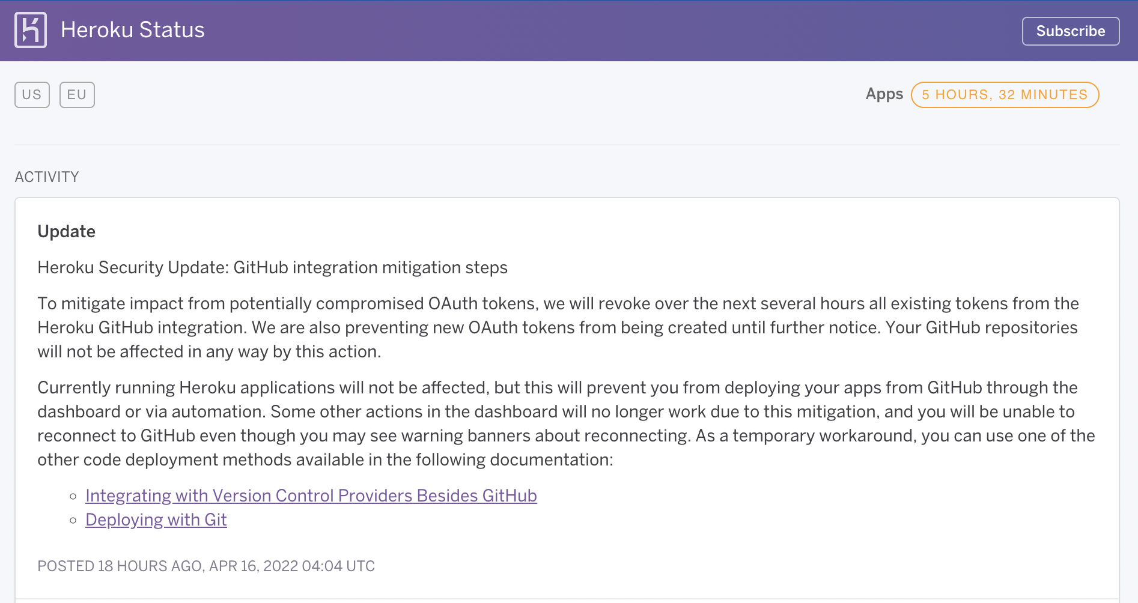
Task: Select the US region filter
Action: [32, 95]
